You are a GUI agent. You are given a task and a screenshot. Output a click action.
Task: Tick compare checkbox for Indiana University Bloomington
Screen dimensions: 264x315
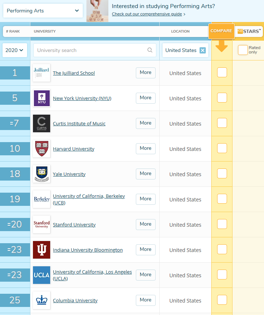(222, 249)
